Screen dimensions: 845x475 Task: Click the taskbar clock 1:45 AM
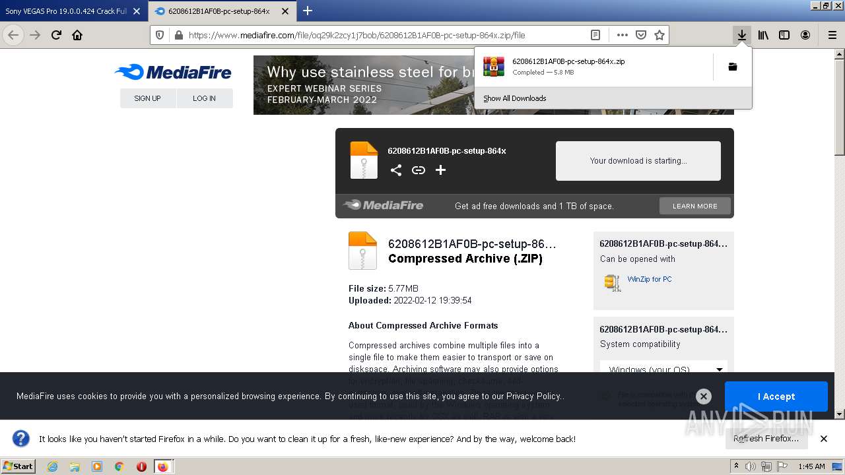tap(811, 466)
